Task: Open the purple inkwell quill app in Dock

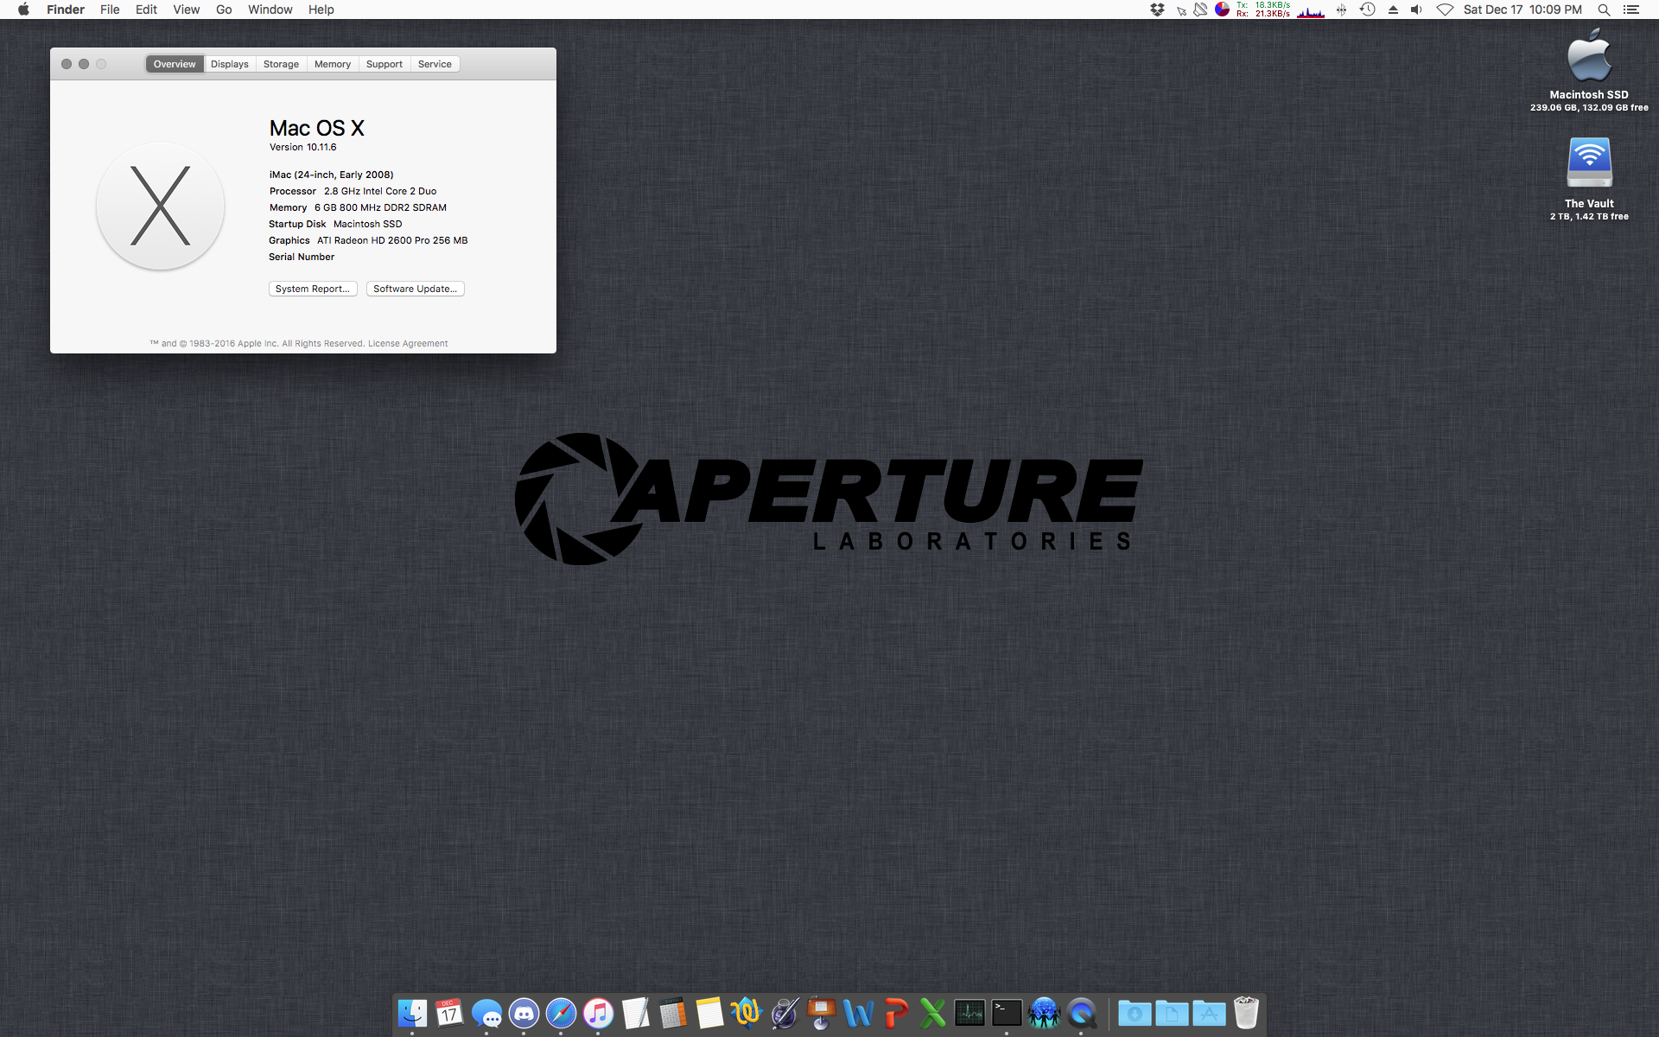Action: (784, 1013)
